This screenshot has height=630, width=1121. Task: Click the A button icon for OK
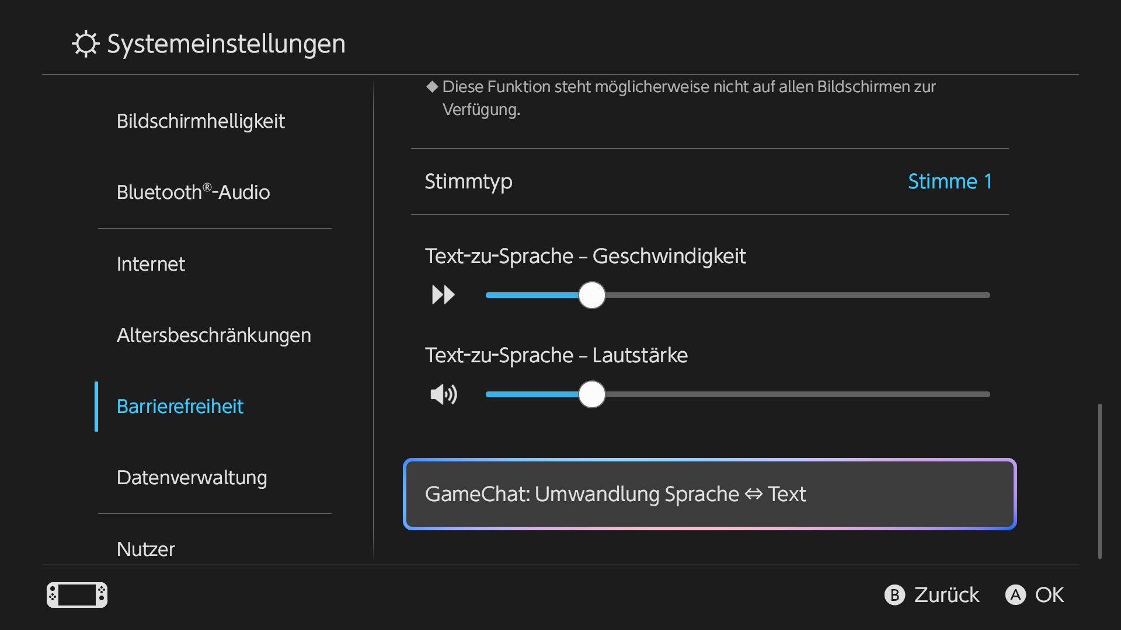1015,595
